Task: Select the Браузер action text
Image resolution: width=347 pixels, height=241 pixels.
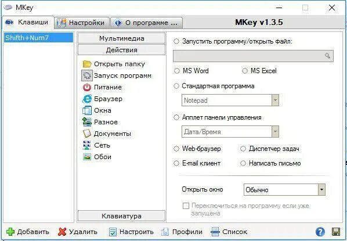Action: [x=108, y=99]
